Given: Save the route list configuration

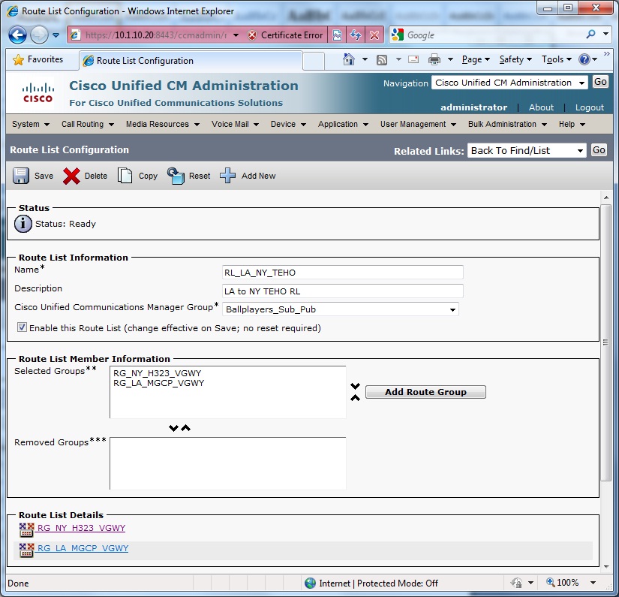Looking at the screenshot, I should (x=32, y=175).
